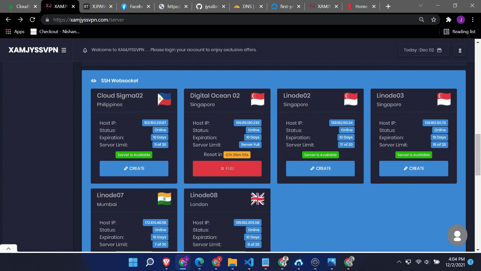Image resolution: width=481 pixels, height=271 pixels.
Task: Bookmark this page with the star icon
Action: [x=434, y=20]
